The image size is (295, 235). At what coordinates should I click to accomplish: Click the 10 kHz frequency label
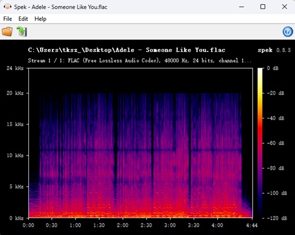click(15, 155)
